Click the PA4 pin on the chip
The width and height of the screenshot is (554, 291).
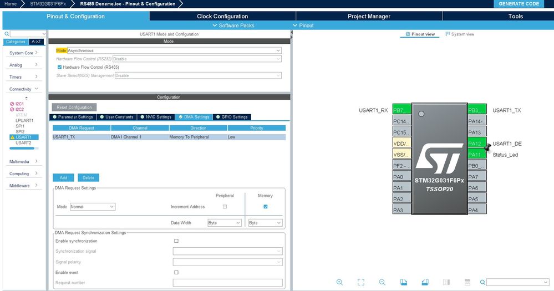[477, 210]
